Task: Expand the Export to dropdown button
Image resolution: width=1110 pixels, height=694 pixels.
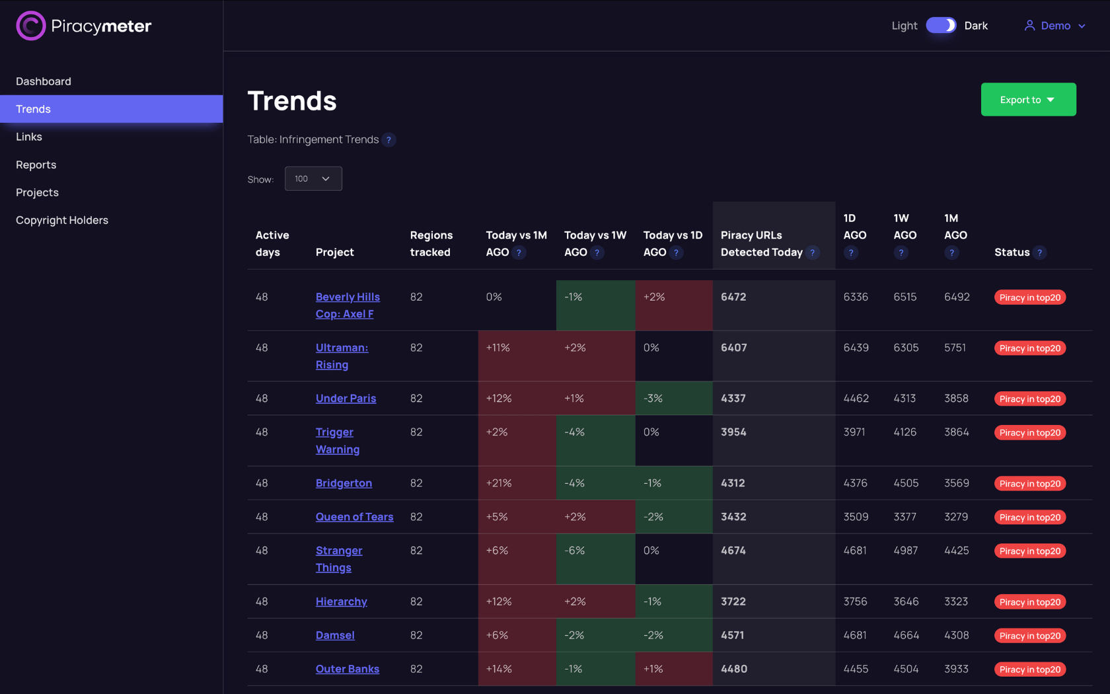Action: (1028, 100)
